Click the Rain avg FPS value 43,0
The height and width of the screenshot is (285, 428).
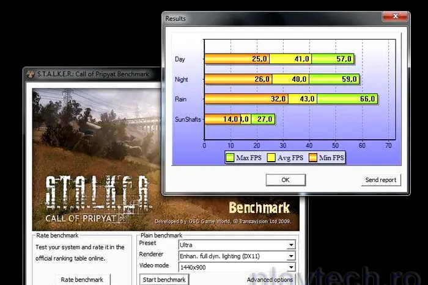tap(307, 99)
